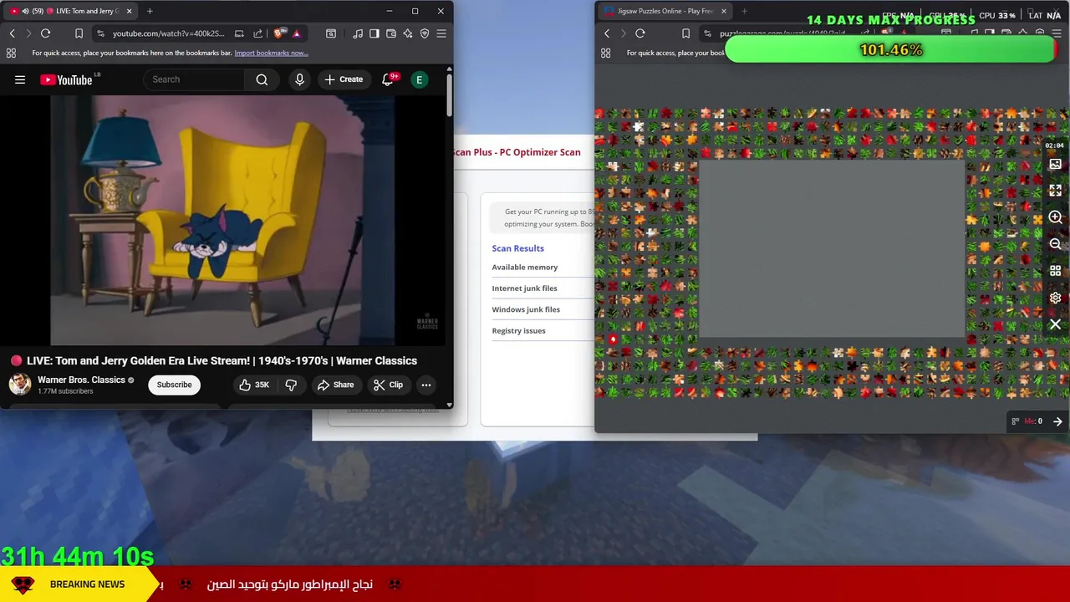This screenshot has height=602, width=1070.
Task: Select Available memory in Scan Results
Action: (x=525, y=267)
